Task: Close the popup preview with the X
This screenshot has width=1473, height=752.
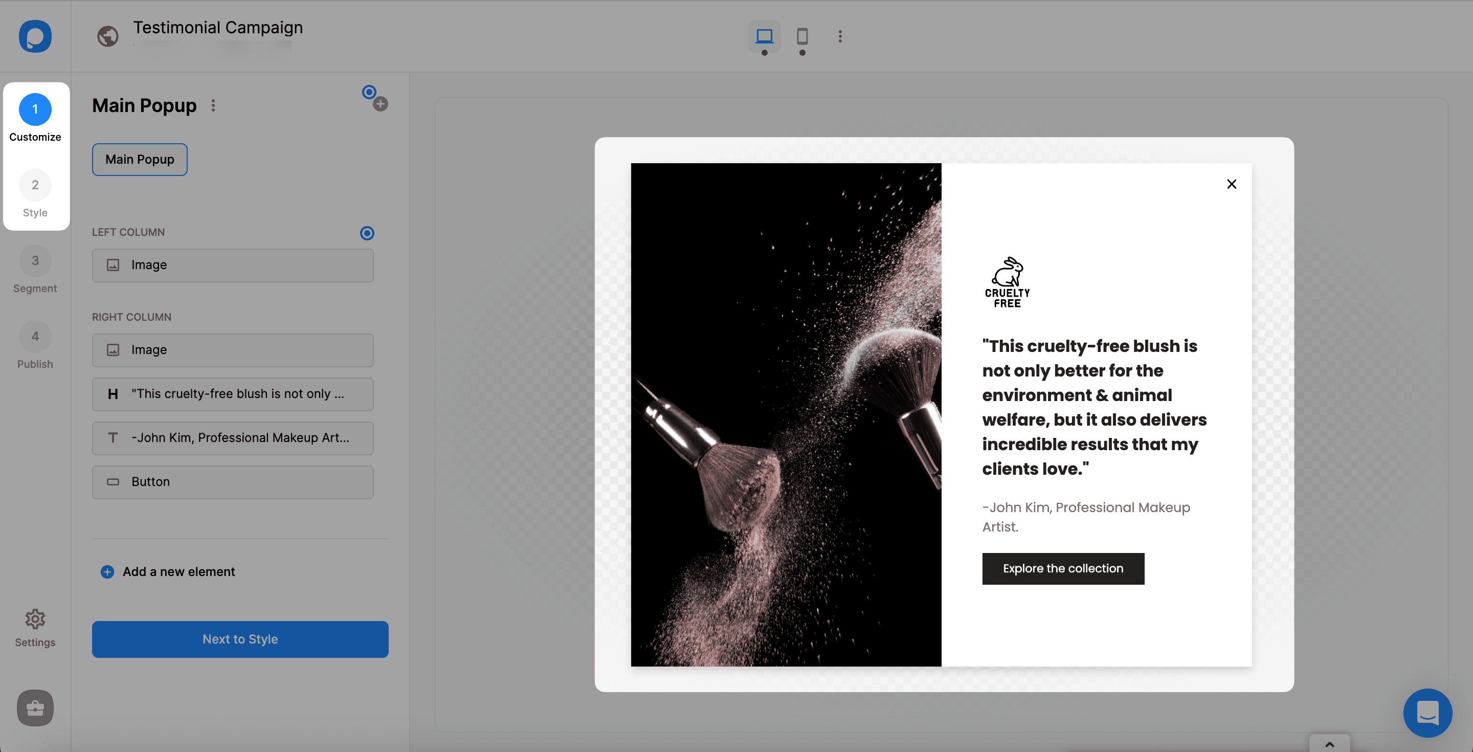Action: 1232,184
